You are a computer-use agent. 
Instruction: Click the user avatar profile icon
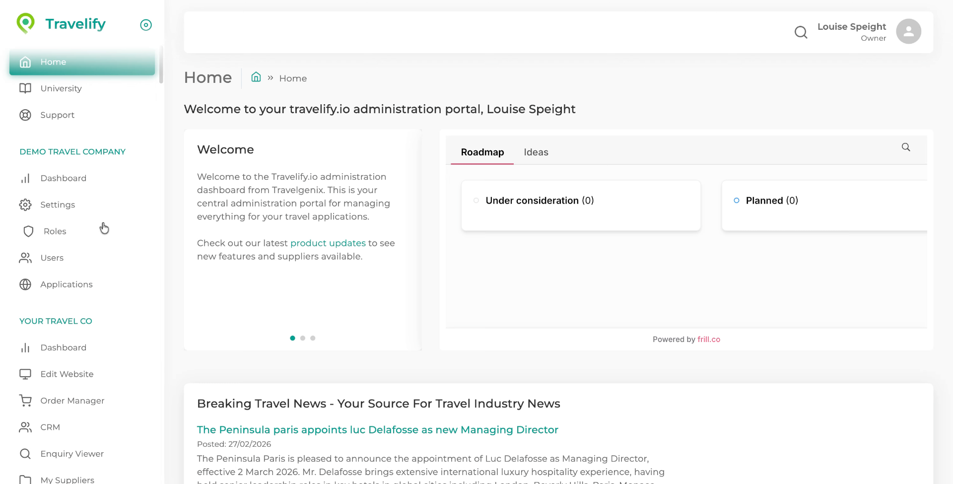tap(908, 32)
